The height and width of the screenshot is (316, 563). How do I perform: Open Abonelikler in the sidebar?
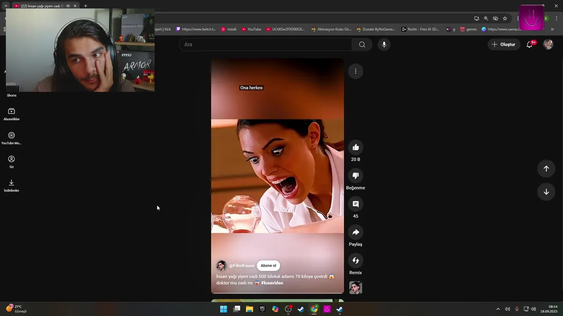(x=11, y=114)
